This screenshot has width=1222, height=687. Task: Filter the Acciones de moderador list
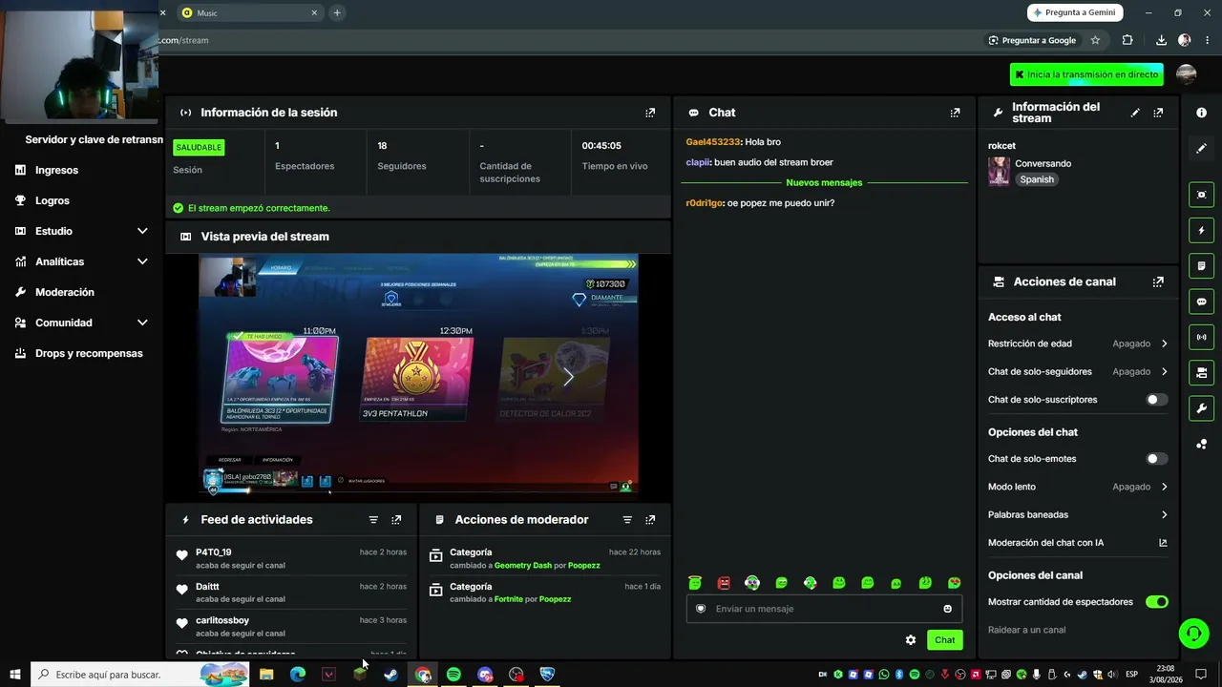[x=627, y=520]
